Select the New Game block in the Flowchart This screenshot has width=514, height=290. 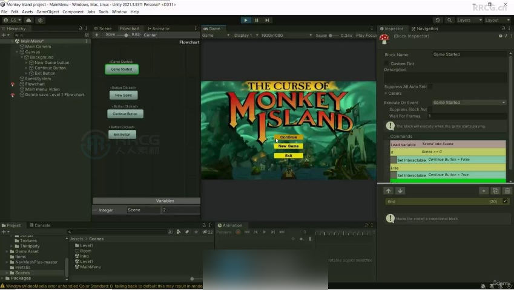pyautogui.click(x=124, y=95)
